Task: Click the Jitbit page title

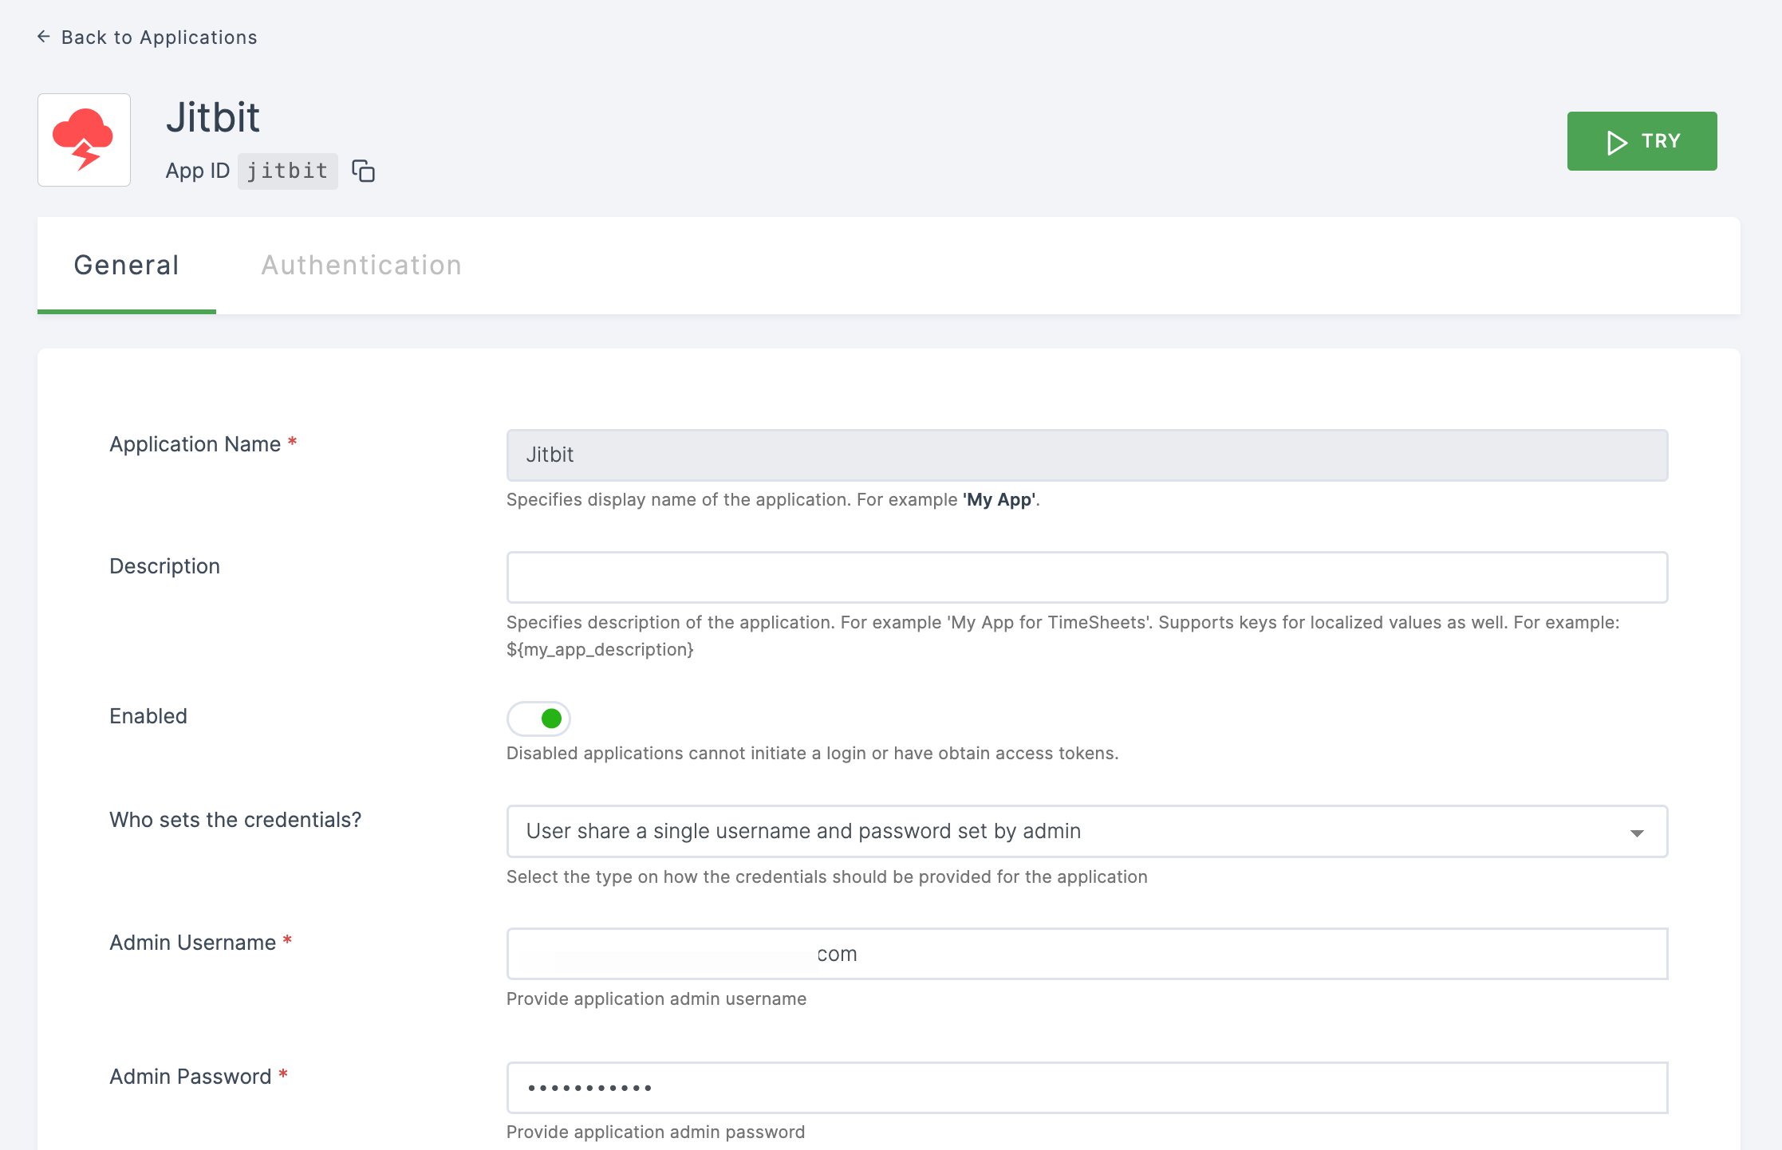Action: (213, 118)
